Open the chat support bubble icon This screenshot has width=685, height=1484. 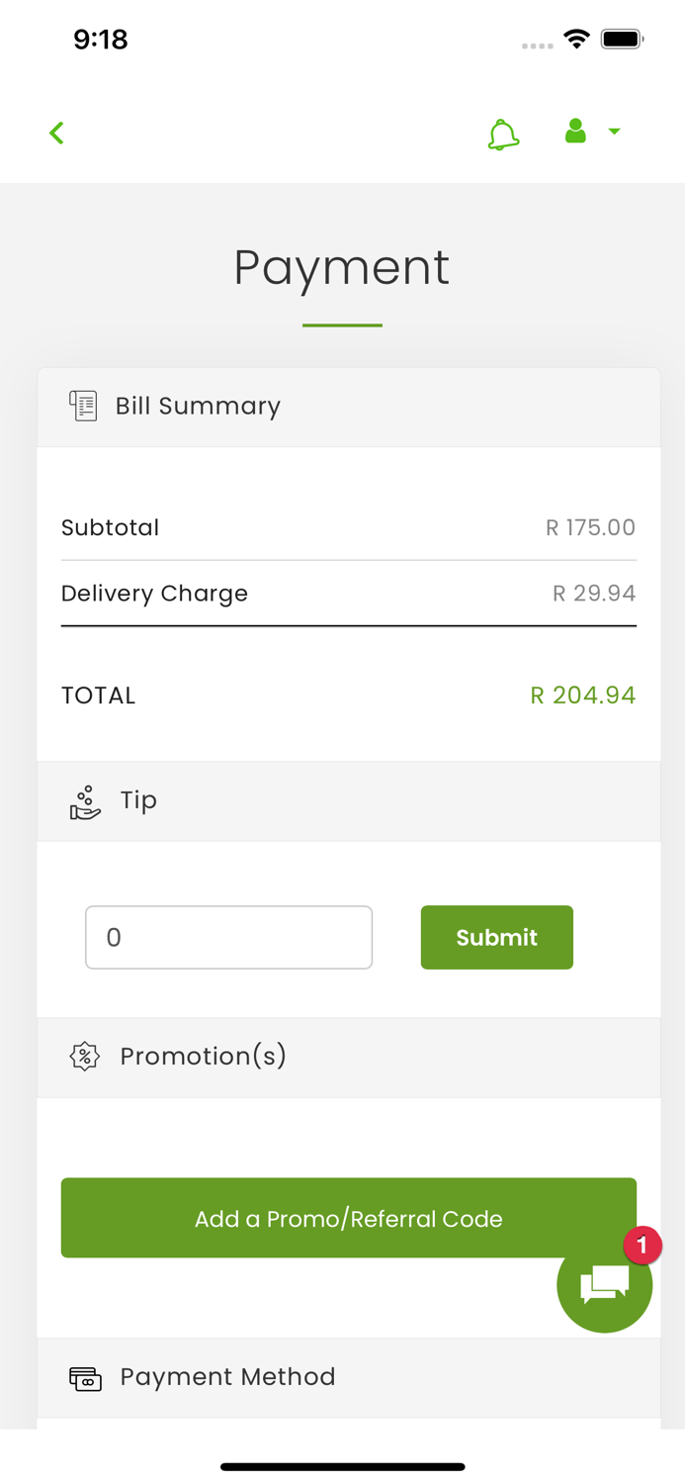604,1283
